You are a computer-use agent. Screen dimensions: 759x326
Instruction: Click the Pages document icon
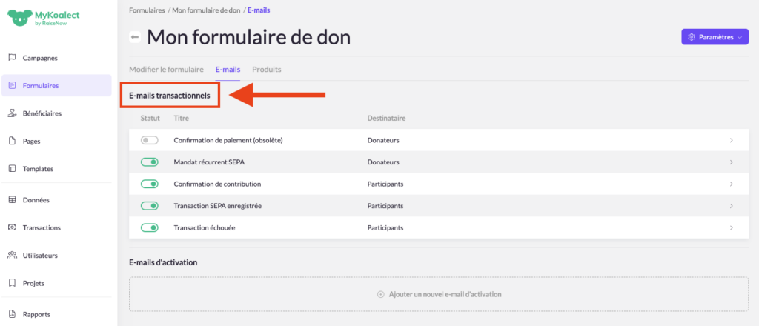pos(12,141)
